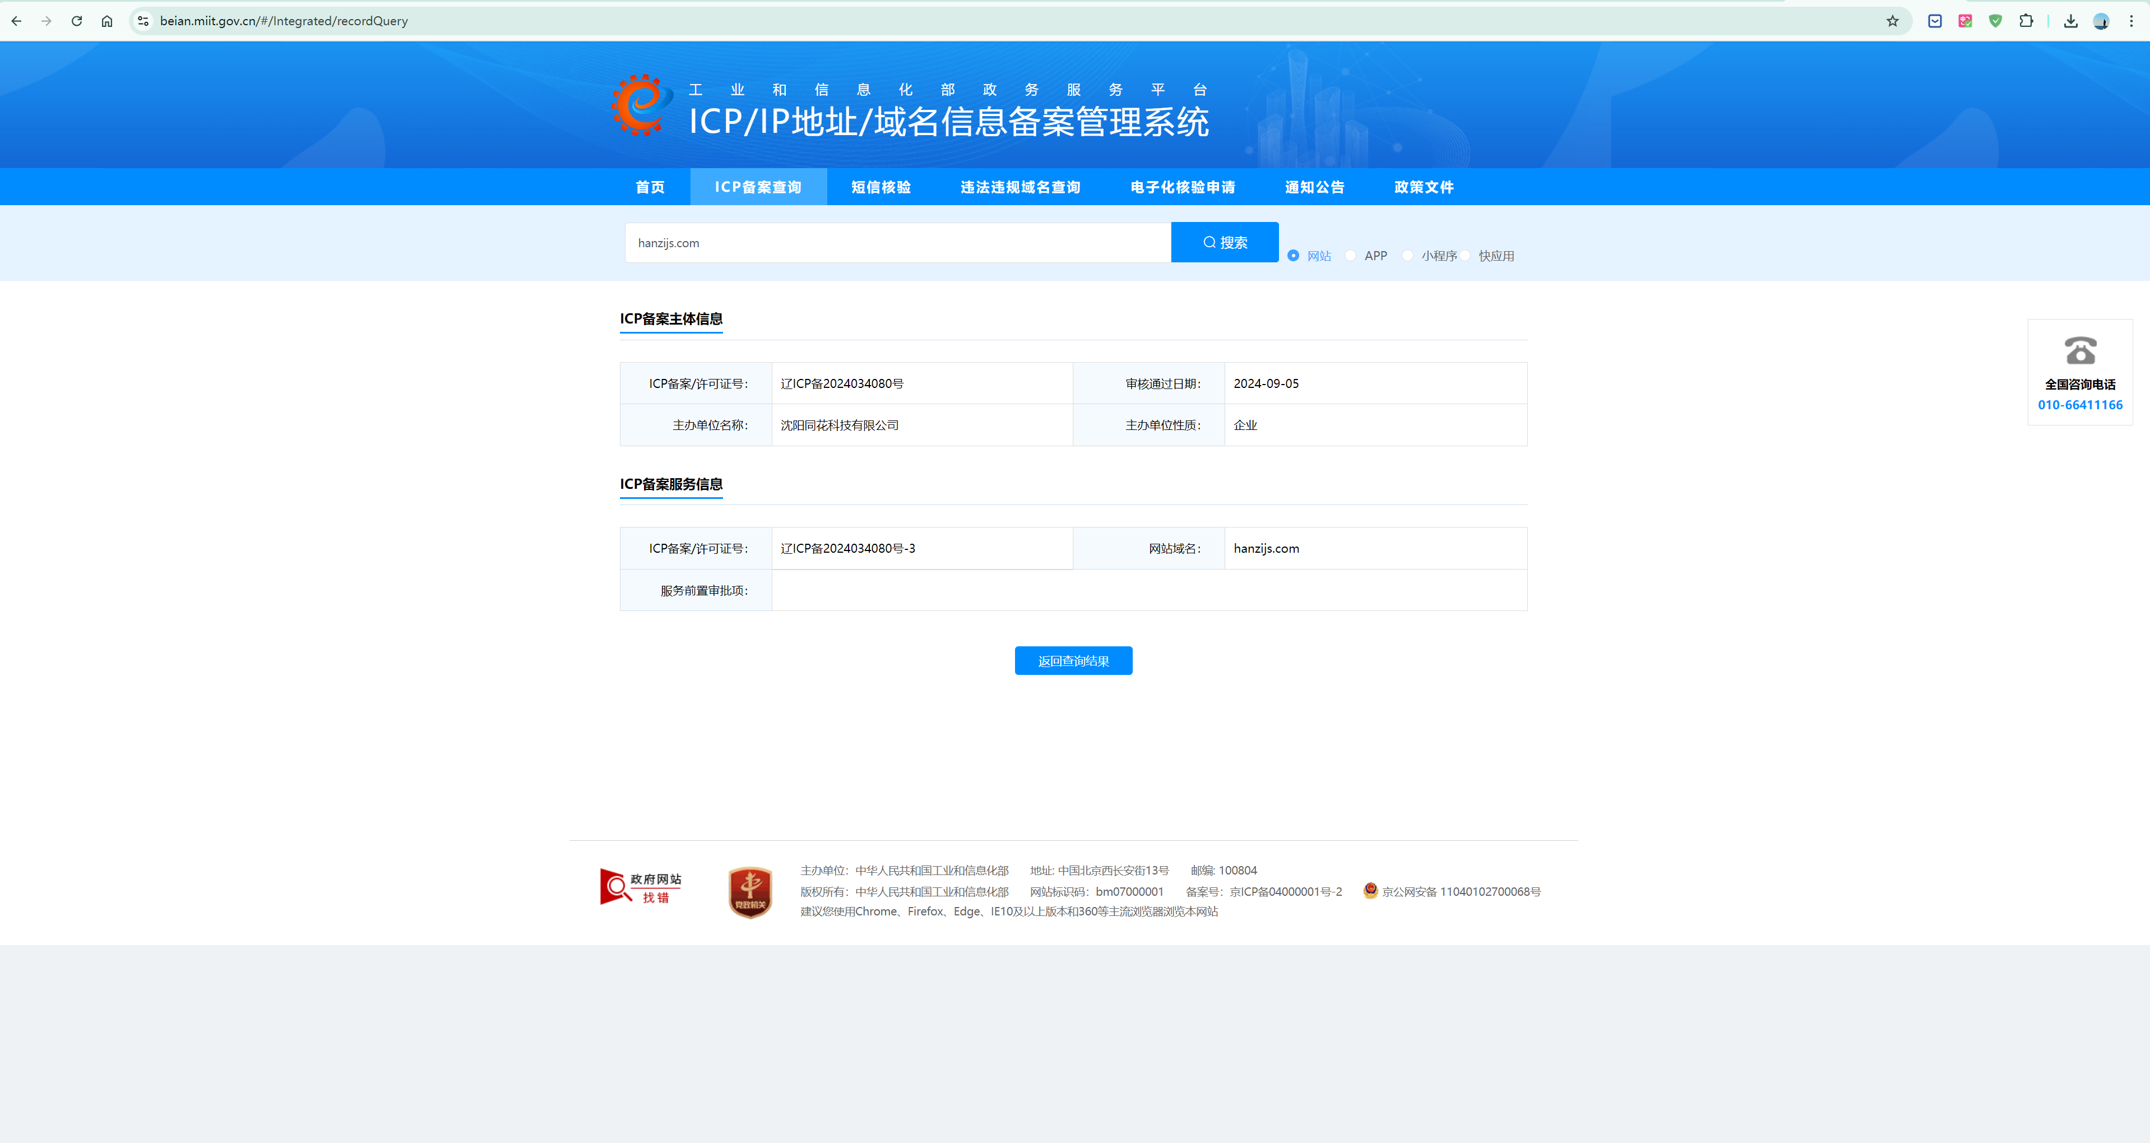Open browser downloads icon
This screenshot has width=2150, height=1143.
point(2071,21)
